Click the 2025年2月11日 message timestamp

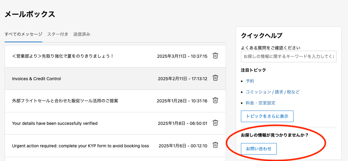[183, 79]
